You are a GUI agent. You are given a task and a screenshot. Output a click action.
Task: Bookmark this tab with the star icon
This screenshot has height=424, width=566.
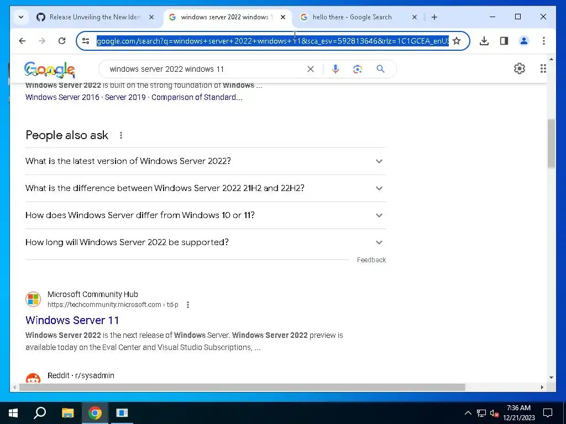tap(457, 41)
